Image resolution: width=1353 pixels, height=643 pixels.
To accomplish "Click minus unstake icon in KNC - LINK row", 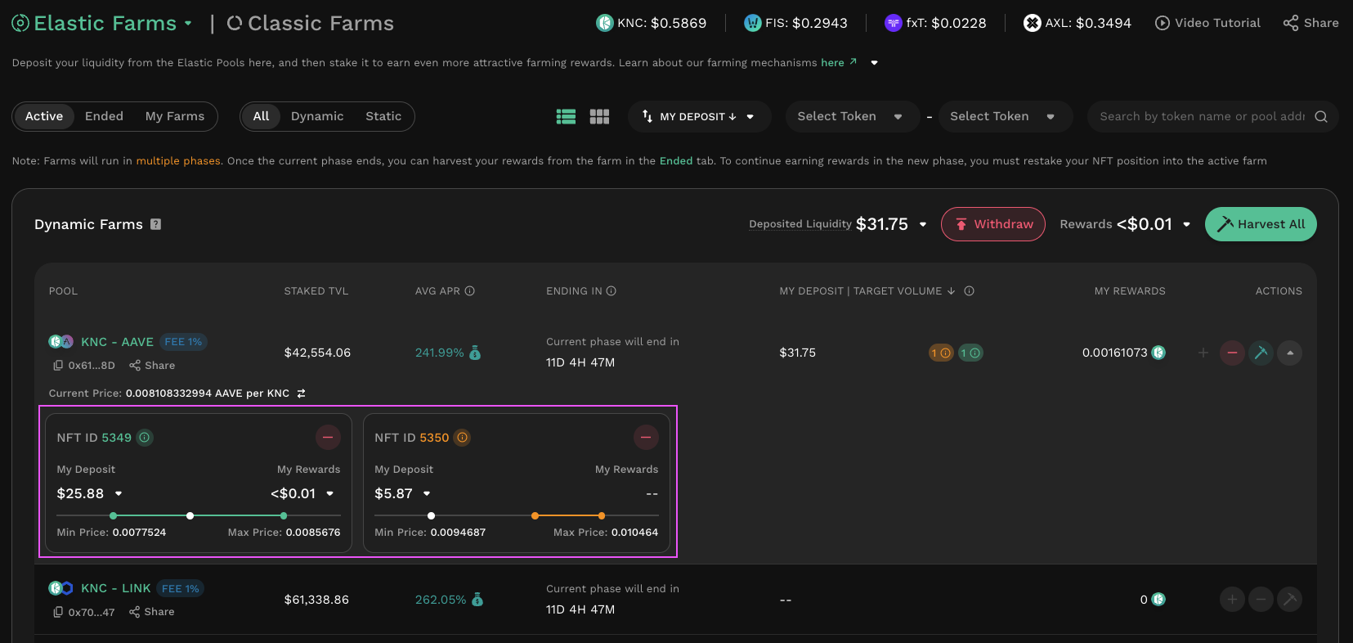I will click(1261, 600).
